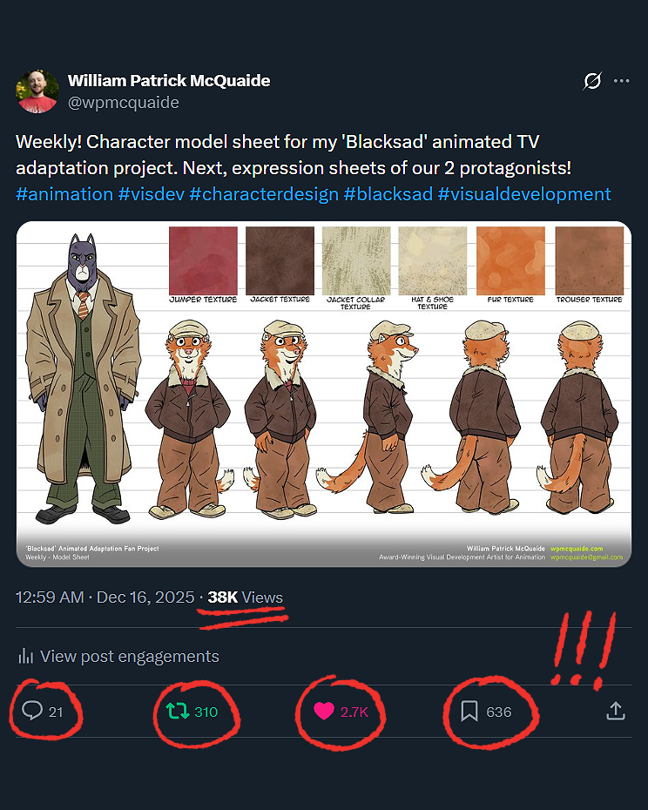Open the three-dot more options menu
This screenshot has height=810, width=648.
click(x=621, y=82)
